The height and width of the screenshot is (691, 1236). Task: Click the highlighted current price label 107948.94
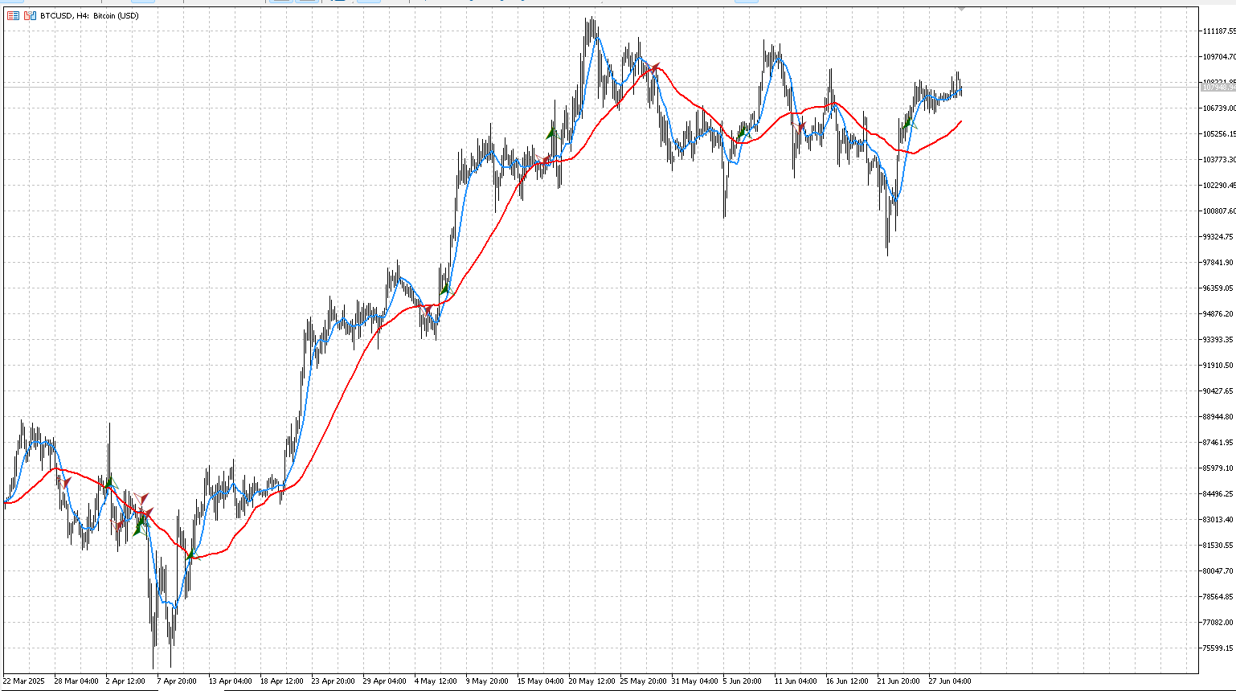pos(1218,88)
